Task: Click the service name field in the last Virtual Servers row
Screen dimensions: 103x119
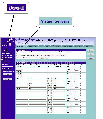Action: [22, 112]
